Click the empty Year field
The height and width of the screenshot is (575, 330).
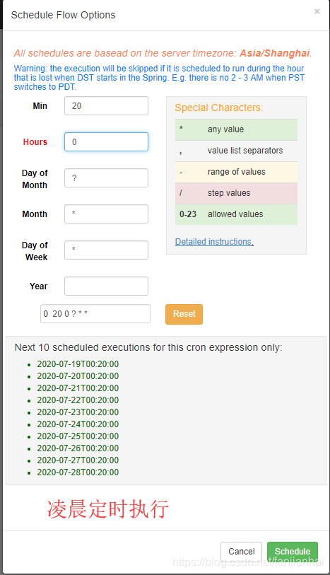point(106,286)
